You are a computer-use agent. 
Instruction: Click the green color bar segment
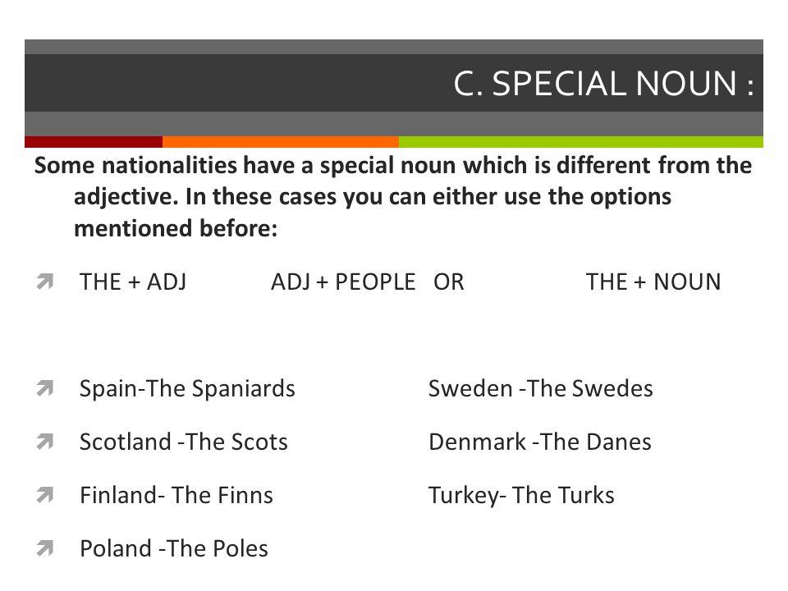tap(581, 142)
